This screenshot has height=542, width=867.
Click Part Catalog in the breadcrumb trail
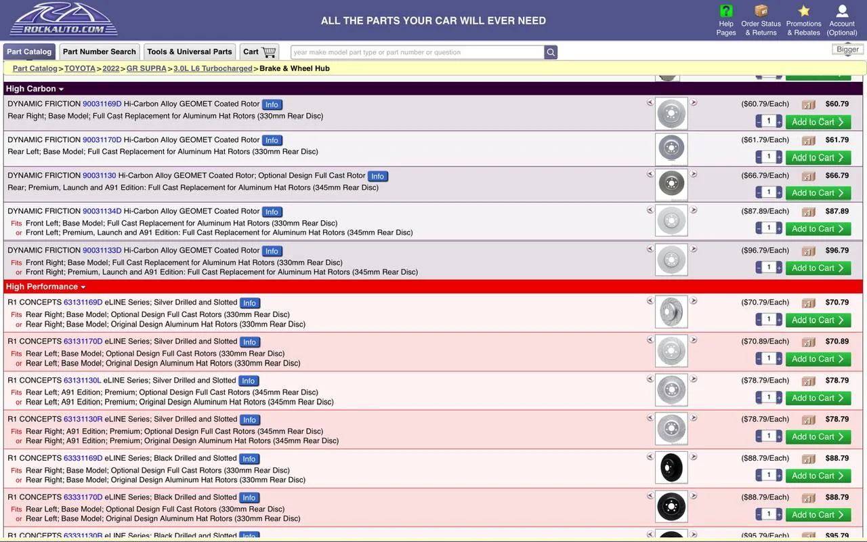[35, 68]
